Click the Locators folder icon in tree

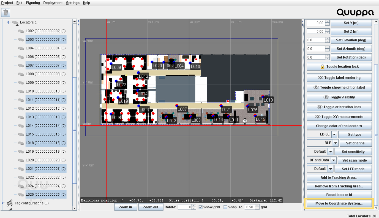coord(15,23)
